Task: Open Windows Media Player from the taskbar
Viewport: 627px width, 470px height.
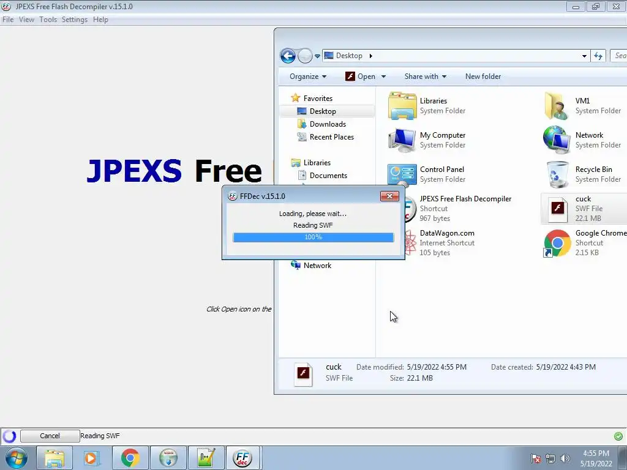Action: click(91, 458)
